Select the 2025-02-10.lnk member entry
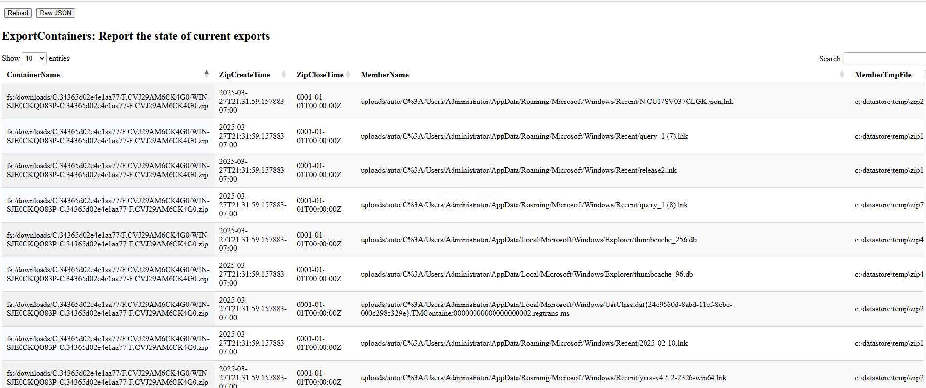The width and height of the screenshot is (926, 388). pos(524,343)
